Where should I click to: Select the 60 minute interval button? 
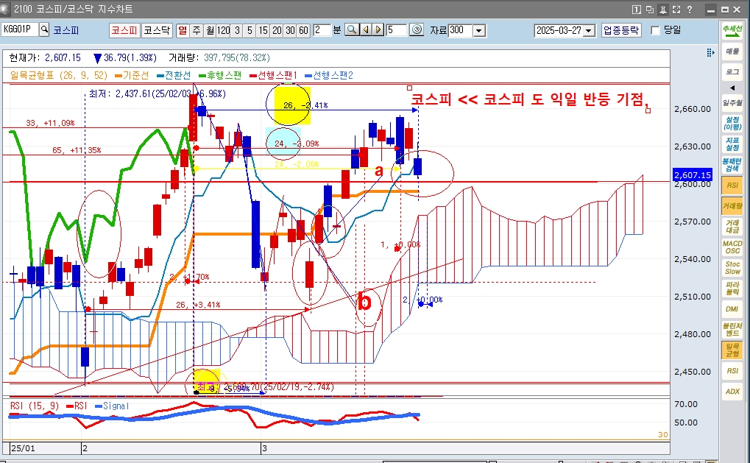click(303, 30)
